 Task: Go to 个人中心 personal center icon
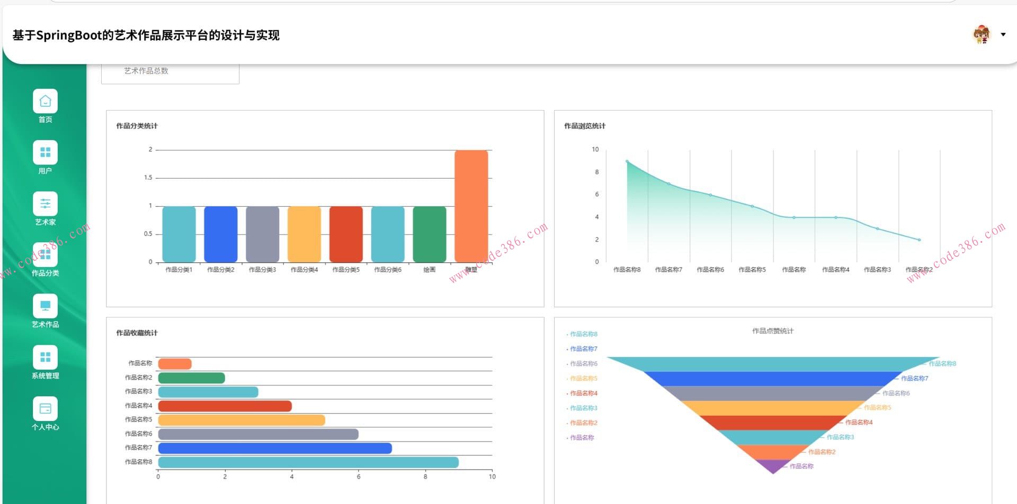pyautogui.click(x=45, y=409)
